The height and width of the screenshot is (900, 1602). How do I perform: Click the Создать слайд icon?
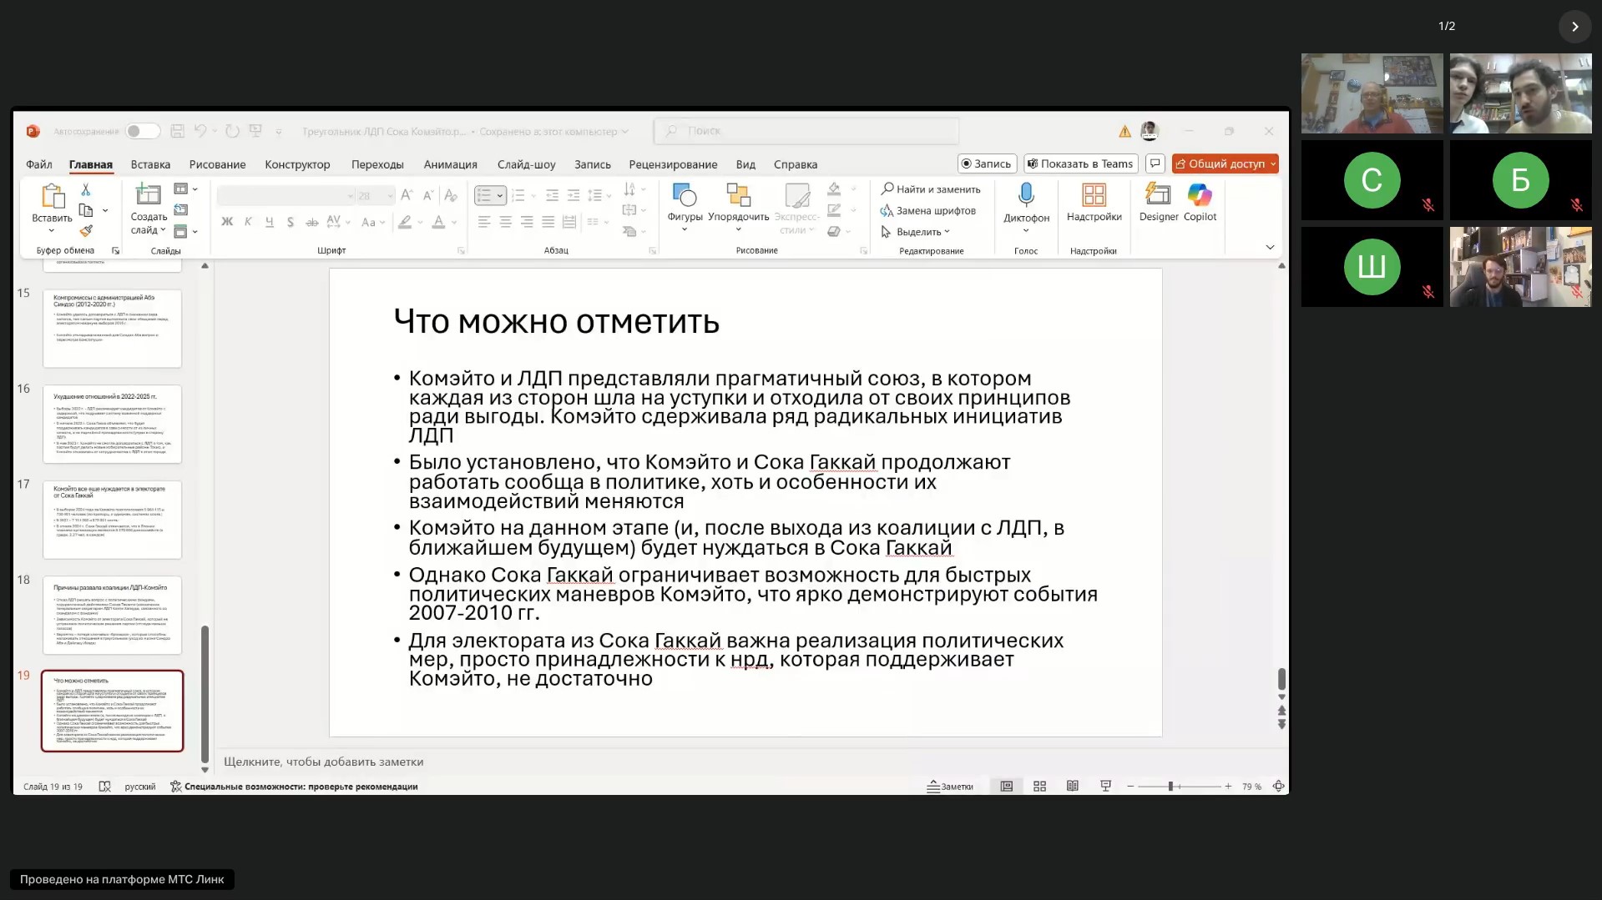[x=148, y=195]
